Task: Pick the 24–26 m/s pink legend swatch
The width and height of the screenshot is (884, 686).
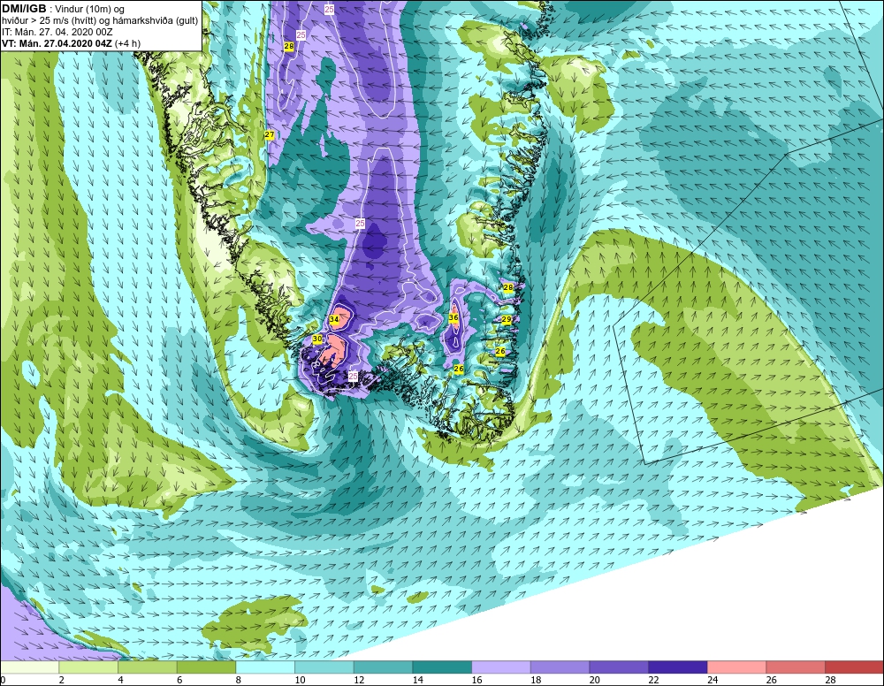Action: coord(736,667)
